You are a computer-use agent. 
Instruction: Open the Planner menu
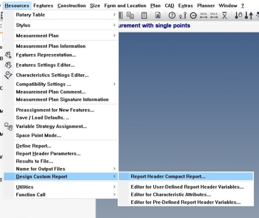(206, 5)
